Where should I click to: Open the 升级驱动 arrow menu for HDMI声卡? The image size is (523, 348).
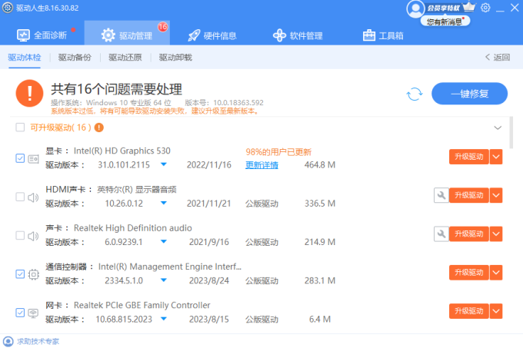coord(496,195)
